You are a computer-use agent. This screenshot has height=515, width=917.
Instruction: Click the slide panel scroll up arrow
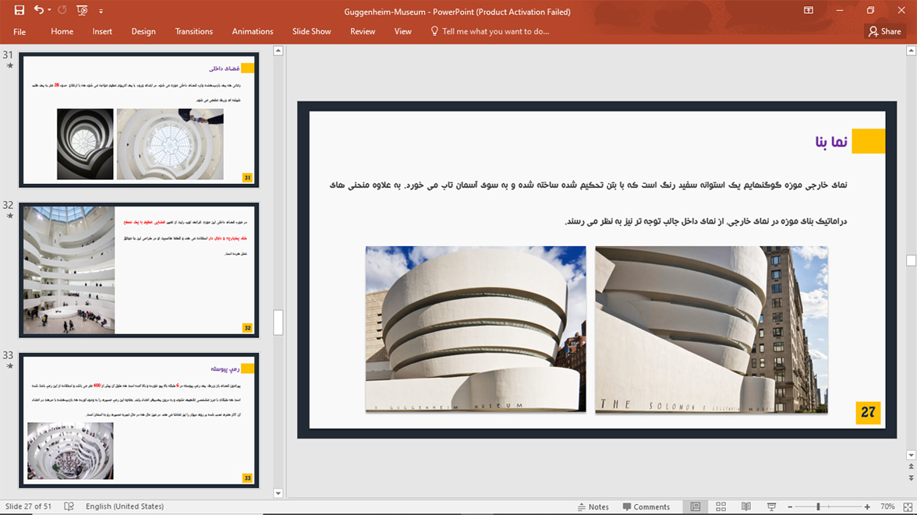click(x=278, y=51)
